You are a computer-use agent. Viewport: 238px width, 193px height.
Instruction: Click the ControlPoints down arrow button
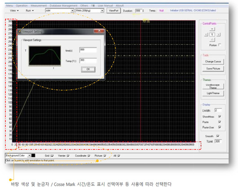tap(212, 40)
